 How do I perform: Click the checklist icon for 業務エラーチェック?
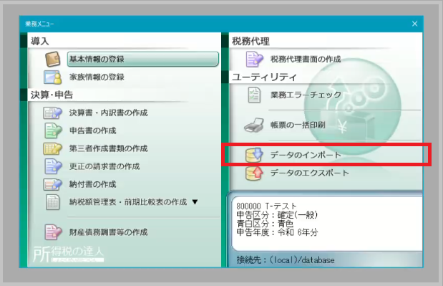pos(254,95)
